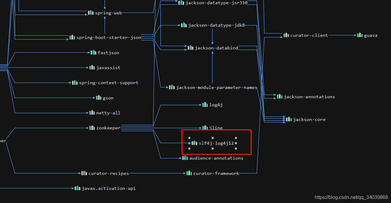This screenshot has width=391, height=203.
Task: Select the jackson-core node label
Action: tap(309, 119)
